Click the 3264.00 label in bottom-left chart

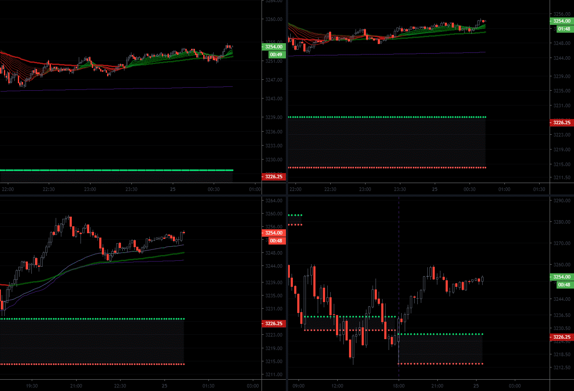274,201
